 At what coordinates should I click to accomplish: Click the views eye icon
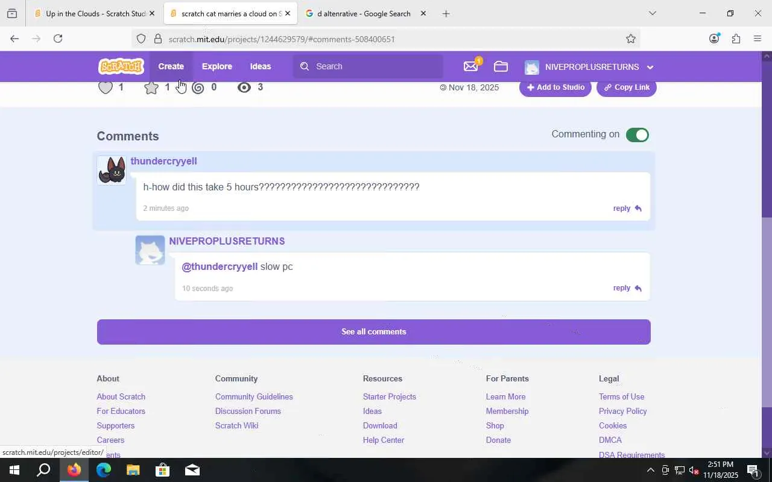tap(244, 87)
